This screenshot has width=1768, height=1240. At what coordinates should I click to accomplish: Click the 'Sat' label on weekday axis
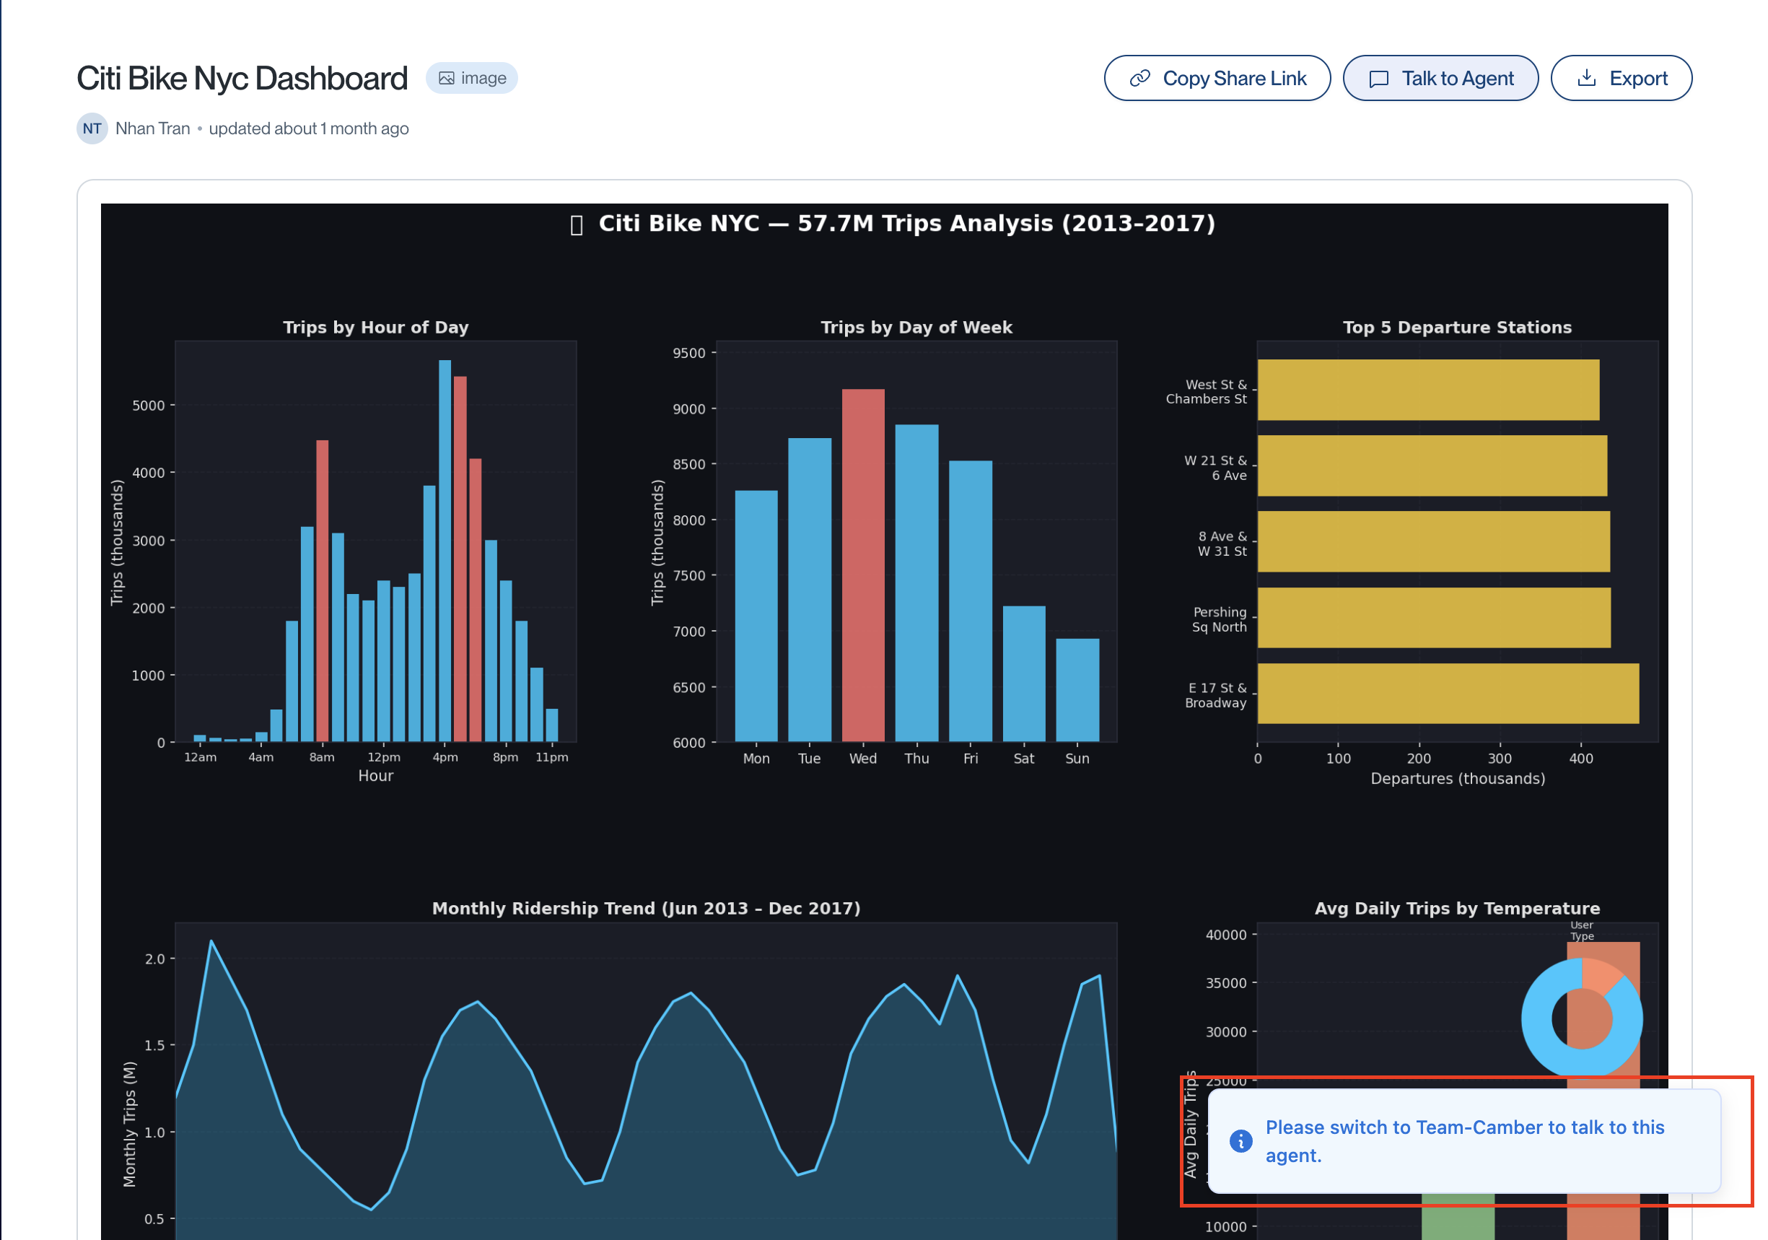point(1023,758)
